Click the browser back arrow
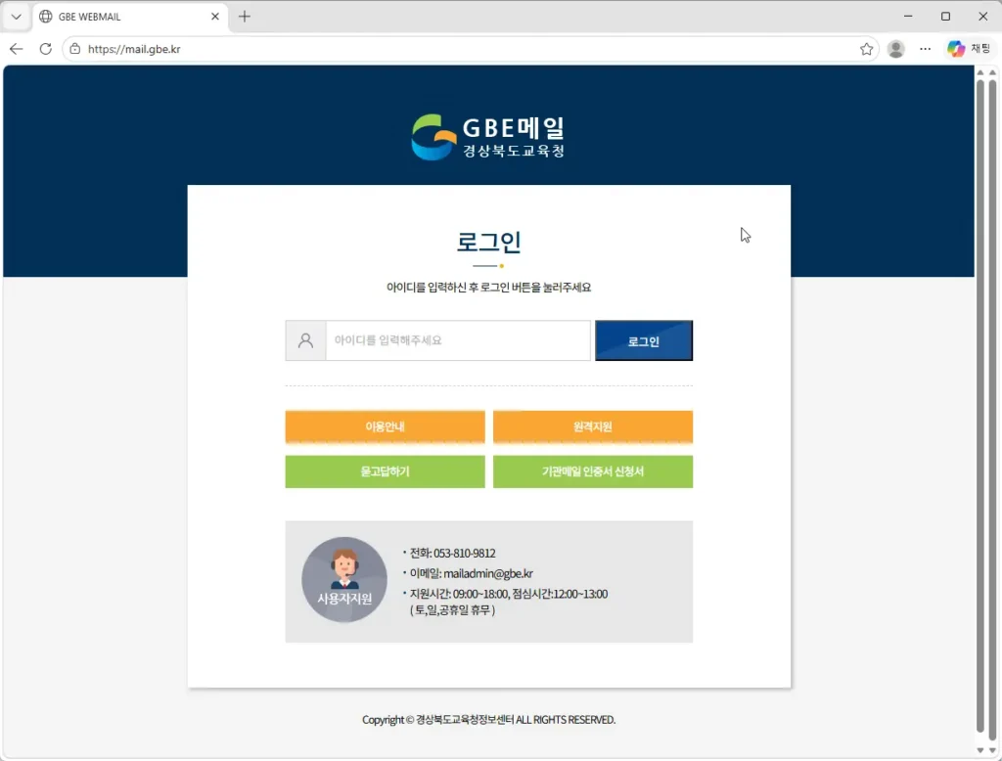The height and width of the screenshot is (761, 1002). click(16, 49)
